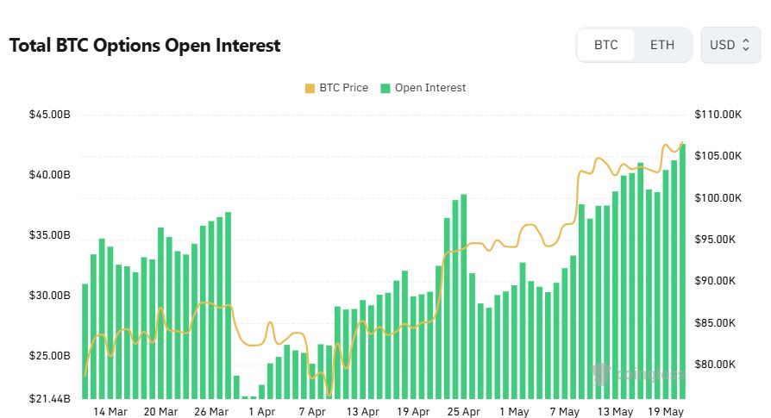Click the $110.00K price axis label
771x418 pixels.
coord(718,115)
